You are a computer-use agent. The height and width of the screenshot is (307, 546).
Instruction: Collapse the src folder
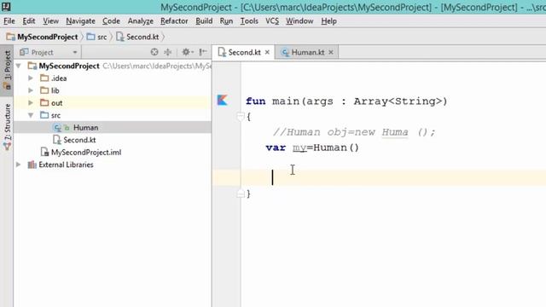coord(31,115)
